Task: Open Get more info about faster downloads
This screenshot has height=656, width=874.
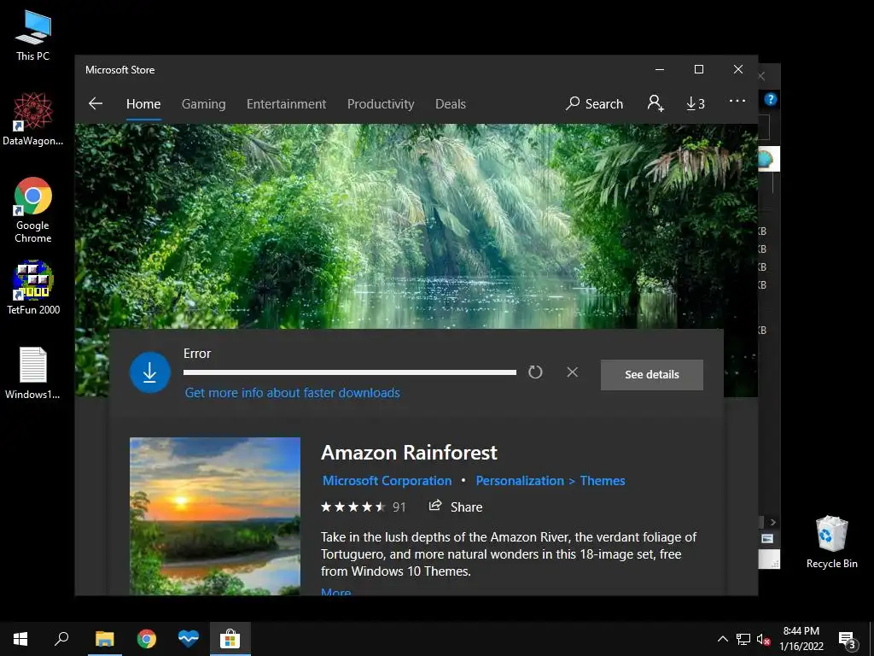Action: tap(292, 393)
